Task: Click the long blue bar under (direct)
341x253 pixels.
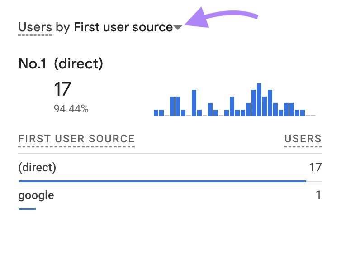Action: click(x=162, y=181)
